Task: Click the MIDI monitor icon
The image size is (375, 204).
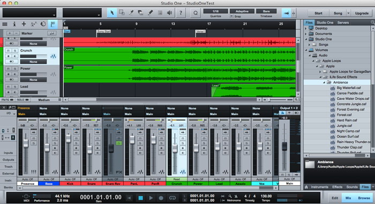Action: click(26, 196)
